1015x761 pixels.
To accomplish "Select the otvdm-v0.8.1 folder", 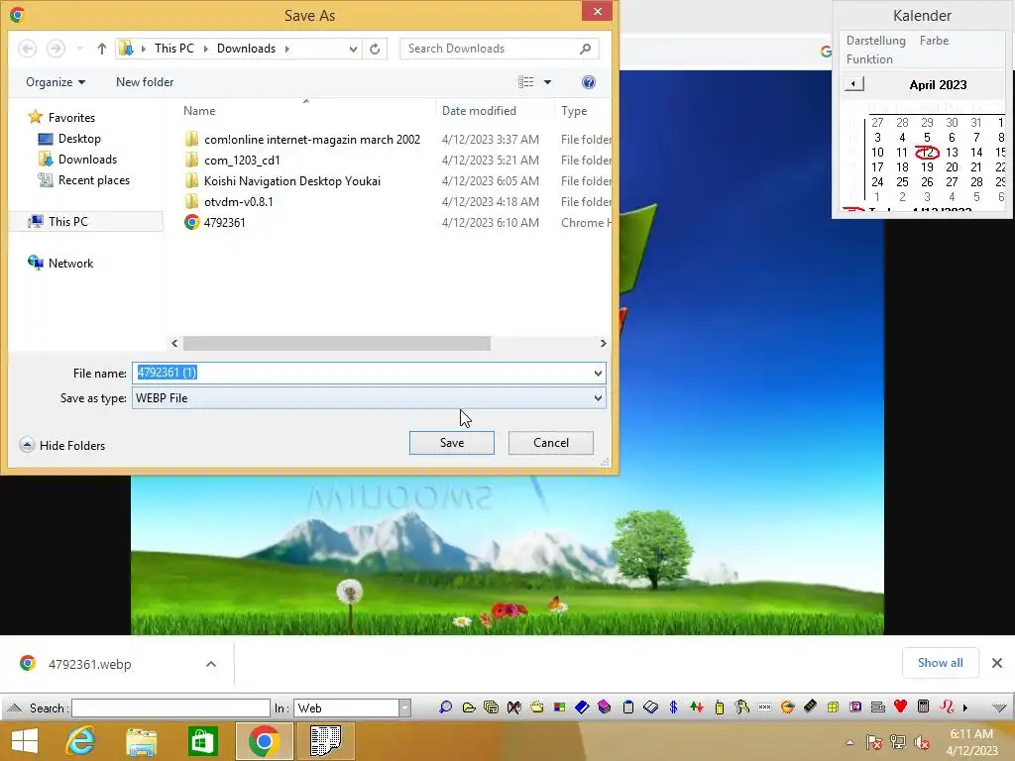I will pos(238,201).
